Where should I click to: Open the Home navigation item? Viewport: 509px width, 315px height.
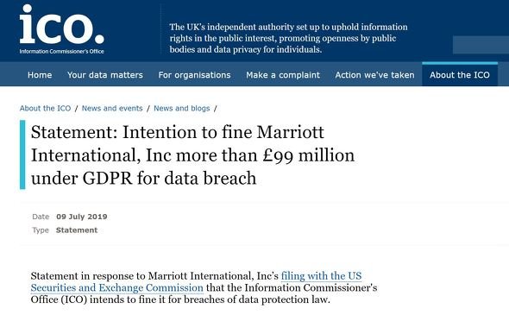point(40,75)
